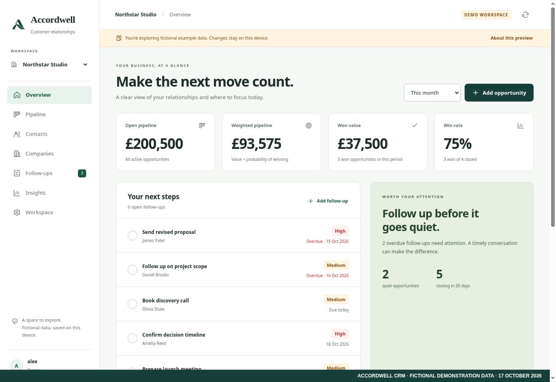Click the 'James Patel' contact name
The width and height of the screenshot is (556, 382).
pos(153,241)
